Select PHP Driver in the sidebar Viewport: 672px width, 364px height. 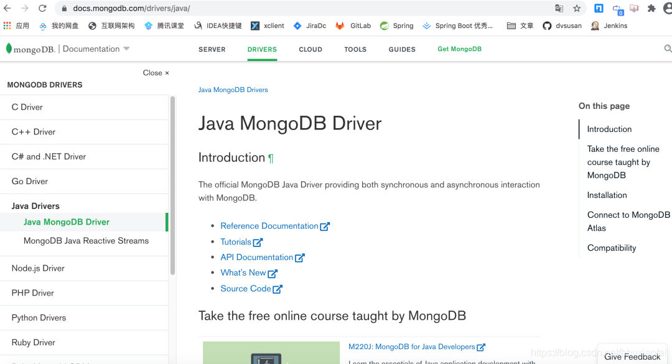point(84,293)
